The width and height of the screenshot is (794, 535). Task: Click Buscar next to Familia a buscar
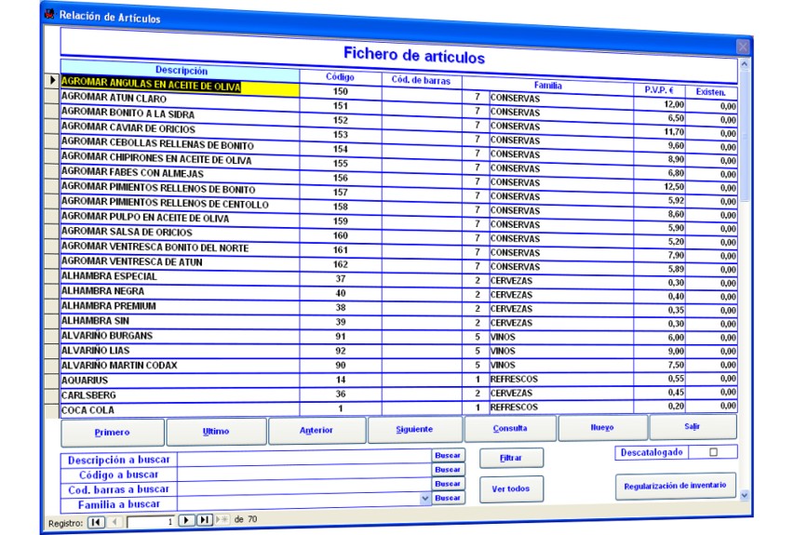click(448, 498)
